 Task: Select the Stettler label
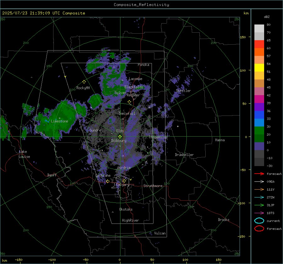183,91
